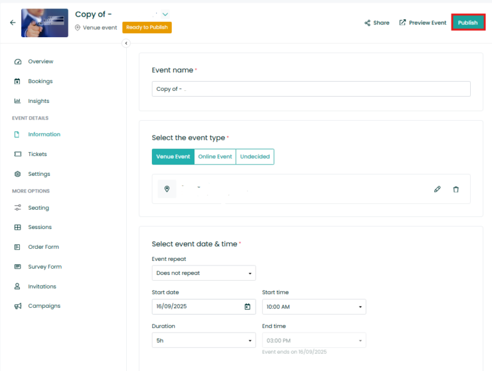The width and height of the screenshot is (492, 371).
Task: Expand the event title dropdown chevron
Action: (165, 14)
